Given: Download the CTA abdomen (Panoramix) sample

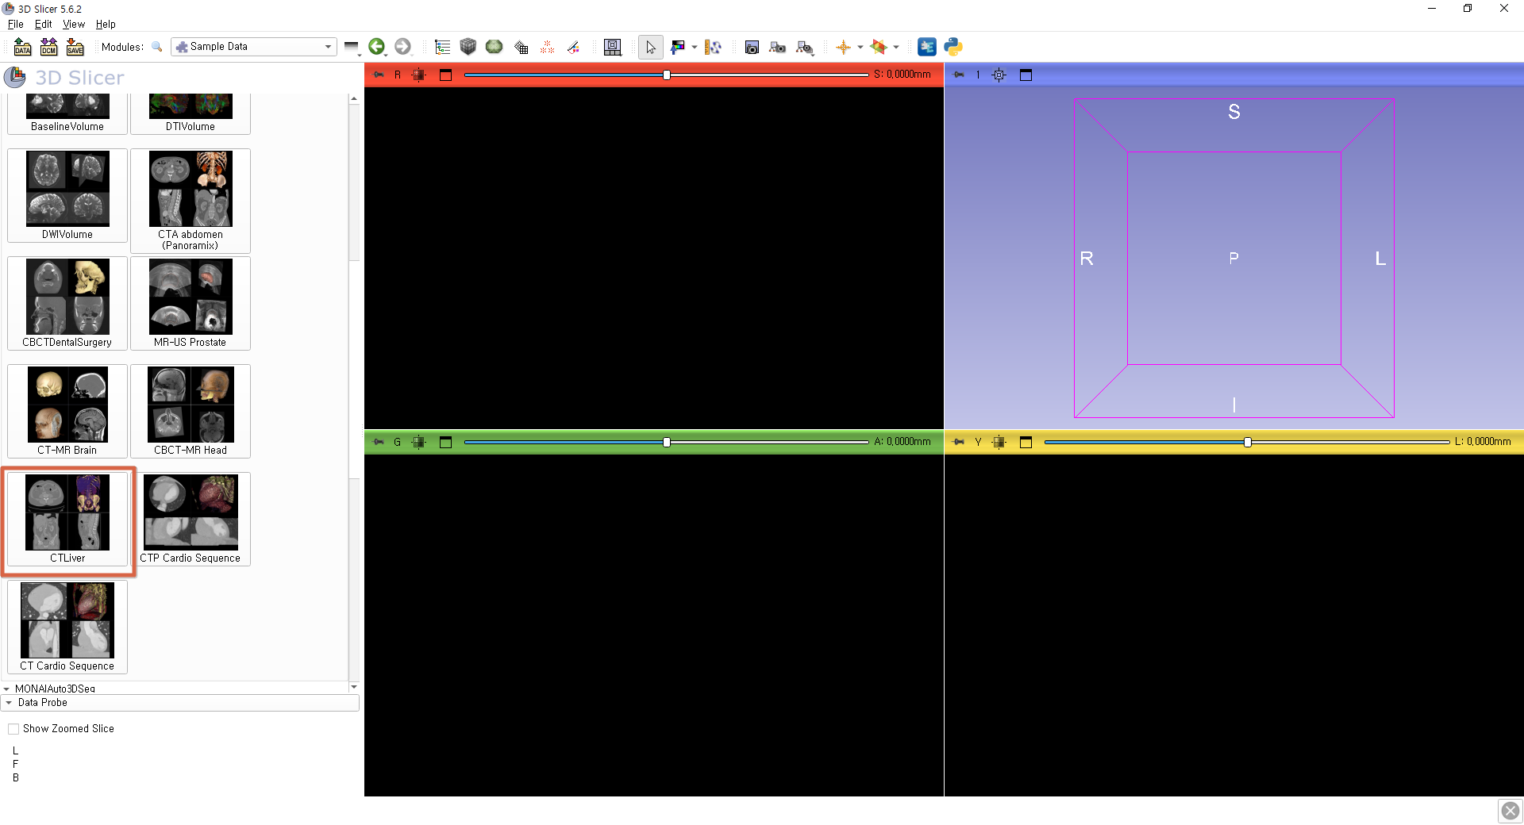Looking at the screenshot, I should (x=190, y=201).
